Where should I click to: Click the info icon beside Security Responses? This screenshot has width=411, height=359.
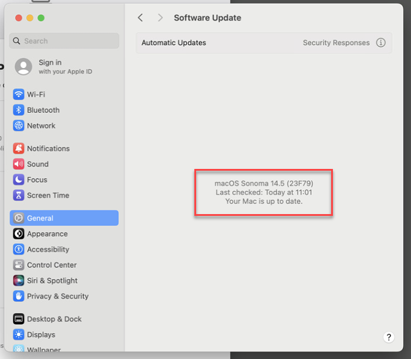(x=380, y=42)
